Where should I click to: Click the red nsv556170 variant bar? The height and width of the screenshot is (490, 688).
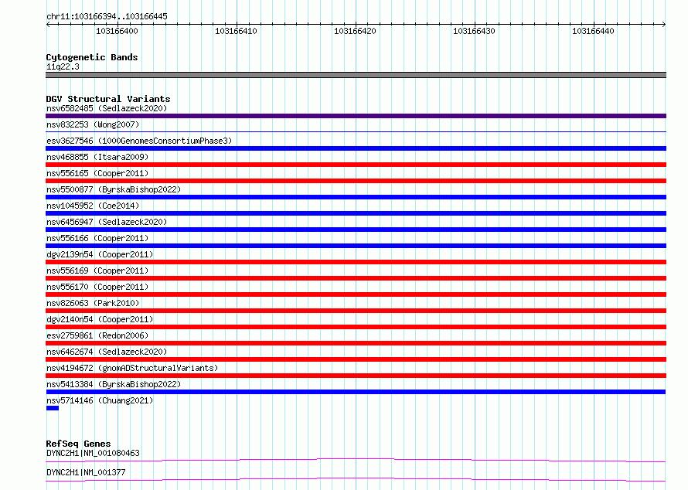[356, 294]
